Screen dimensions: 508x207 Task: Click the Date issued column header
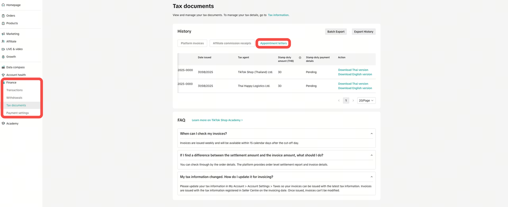tap(205, 58)
